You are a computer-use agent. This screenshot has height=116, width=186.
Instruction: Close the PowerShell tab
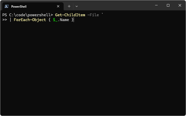pos(58,6)
